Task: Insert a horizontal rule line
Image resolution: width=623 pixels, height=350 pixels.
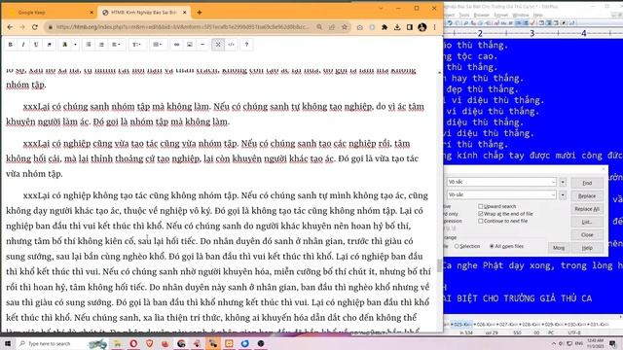Action: tap(202, 45)
